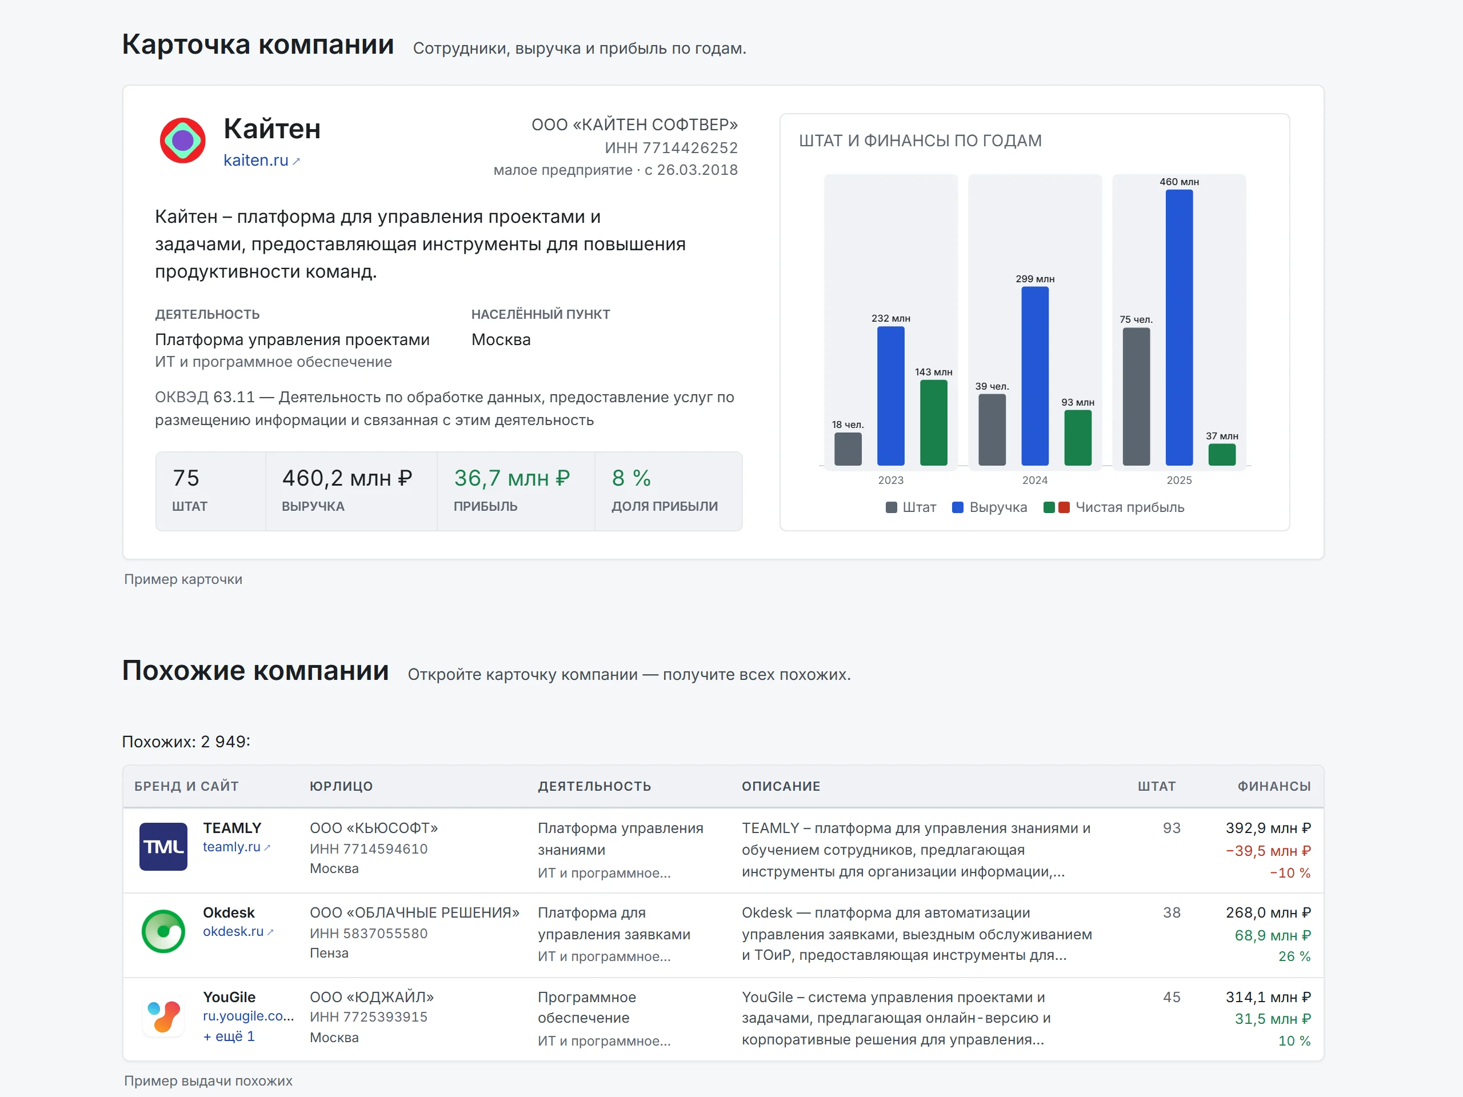Click the 'ШТАТ И ФИНАНСЫ ПО ГОДАМ' chart title
The image size is (1463, 1097).
click(x=920, y=141)
